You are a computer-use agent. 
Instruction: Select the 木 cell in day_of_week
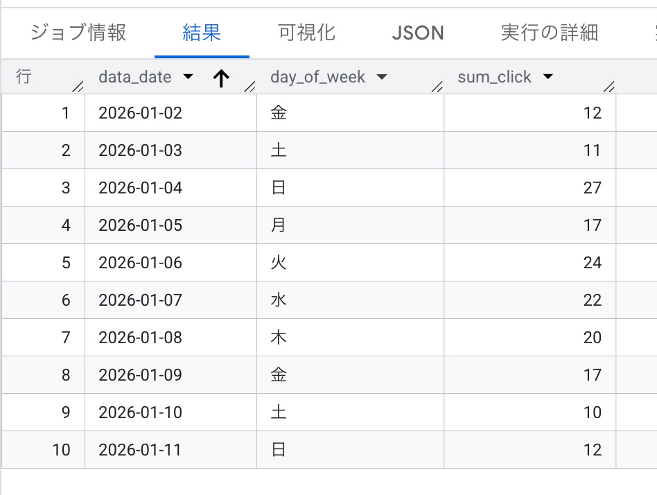point(278,338)
